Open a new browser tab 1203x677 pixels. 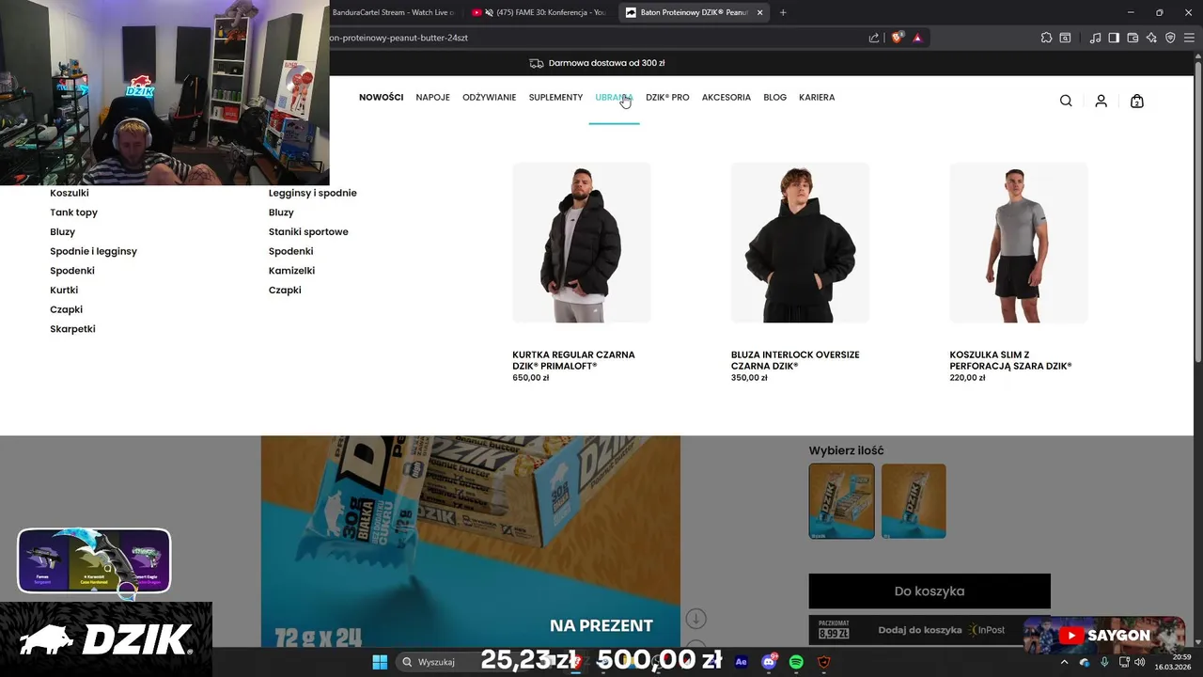(x=783, y=12)
